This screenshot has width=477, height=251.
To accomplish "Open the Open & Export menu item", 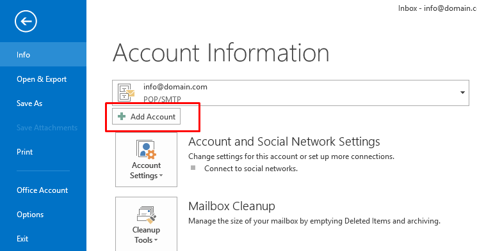I will point(43,79).
